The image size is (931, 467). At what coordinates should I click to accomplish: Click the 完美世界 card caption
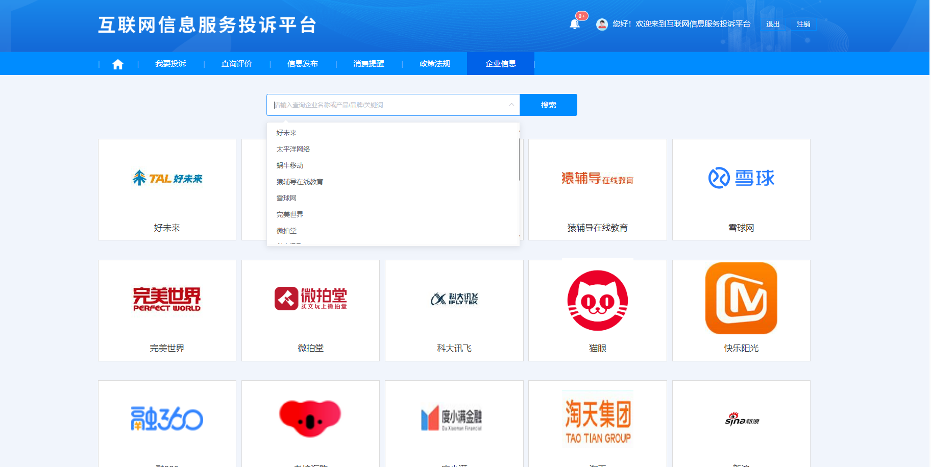(167, 348)
